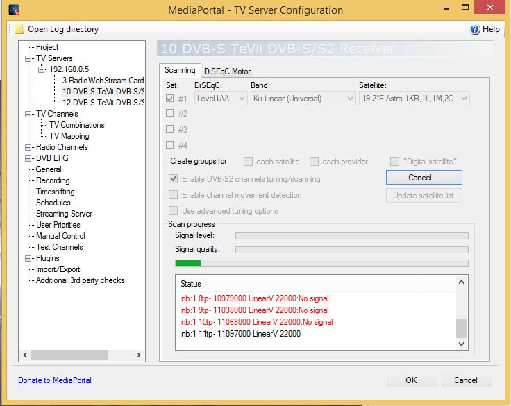The width and height of the screenshot is (511, 406).
Task: Switch to the DiSEqC Motor tab
Action: 227,71
